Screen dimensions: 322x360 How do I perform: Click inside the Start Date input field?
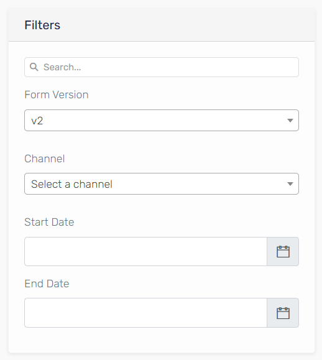145,251
